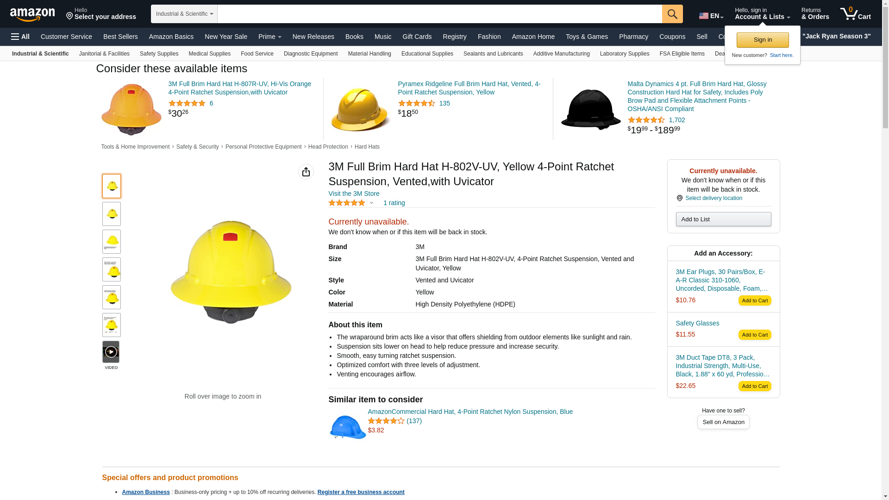Expand the star rating breakdown chevron
The width and height of the screenshot is (889, 500).
[x=371, y=203]
